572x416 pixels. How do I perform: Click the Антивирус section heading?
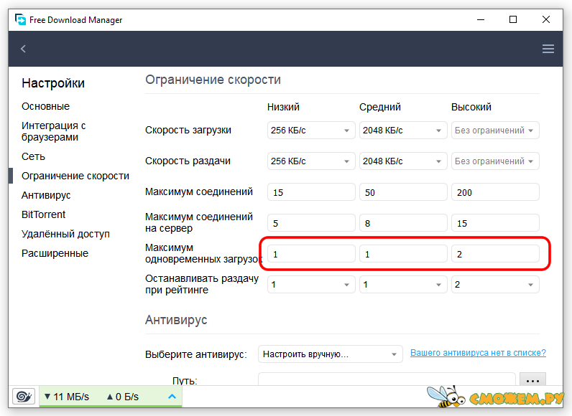tap(176, 320)
